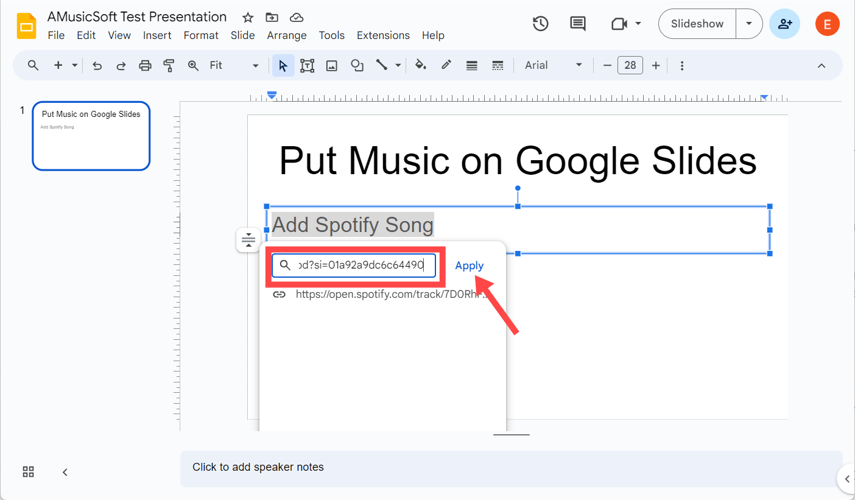Choose the select arrow cursor tool

pyautogui.click(x=283, y=65)
